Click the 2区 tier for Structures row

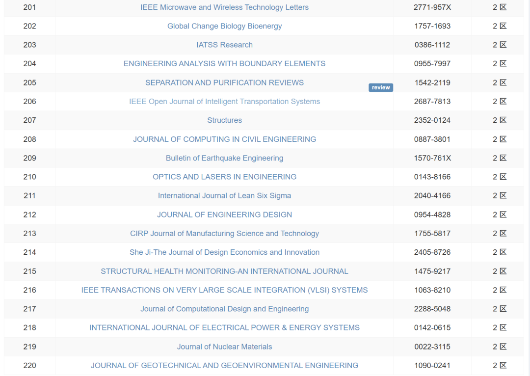tap(500, 120)
